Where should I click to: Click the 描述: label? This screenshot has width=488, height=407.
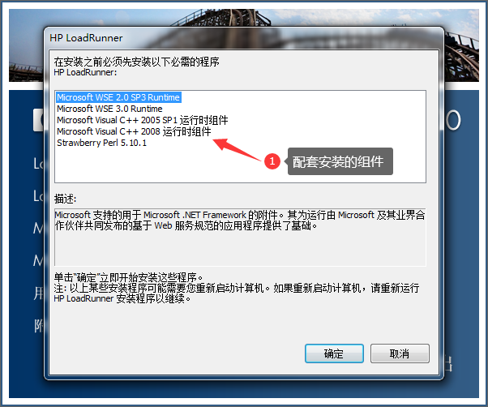click(x=65, y=199)
